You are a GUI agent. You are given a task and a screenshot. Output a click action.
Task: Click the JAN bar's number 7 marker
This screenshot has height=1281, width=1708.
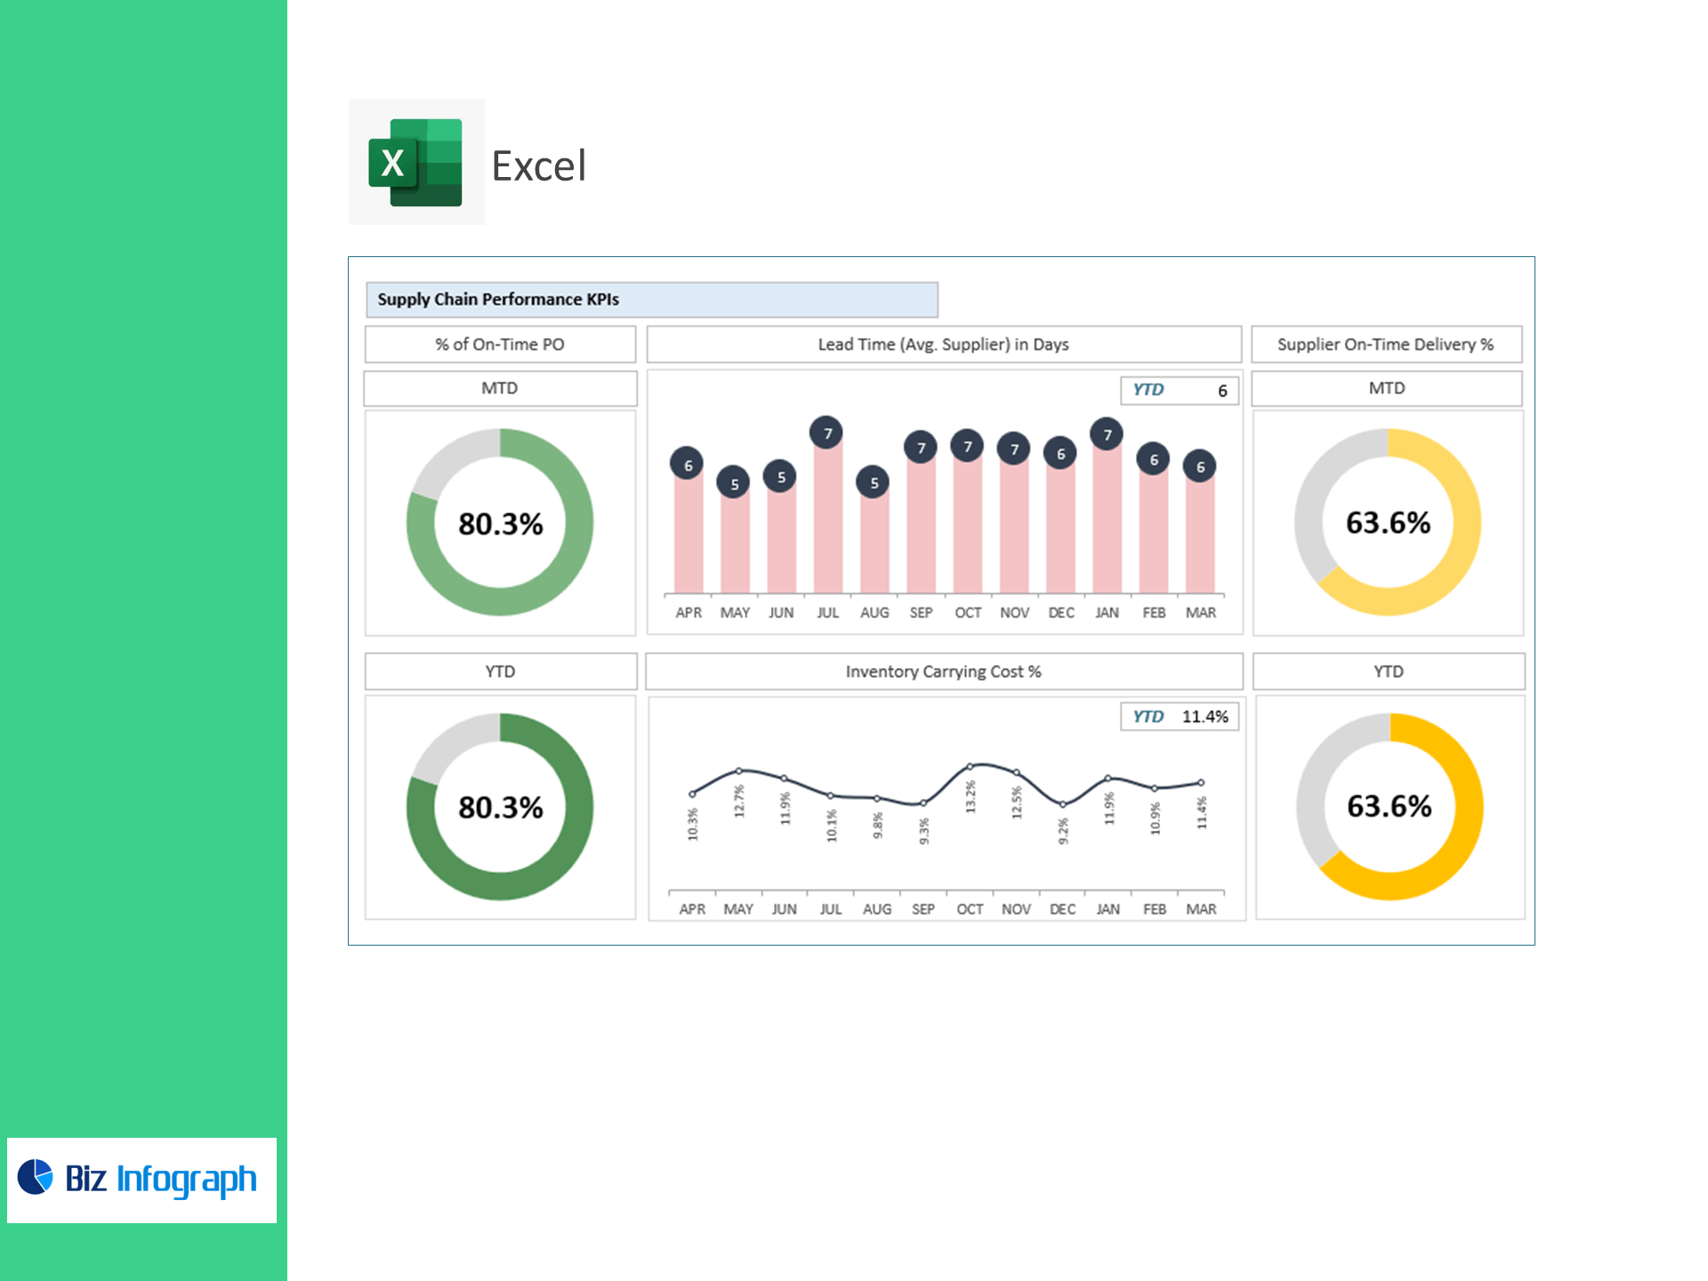(x=1107, y=434)
